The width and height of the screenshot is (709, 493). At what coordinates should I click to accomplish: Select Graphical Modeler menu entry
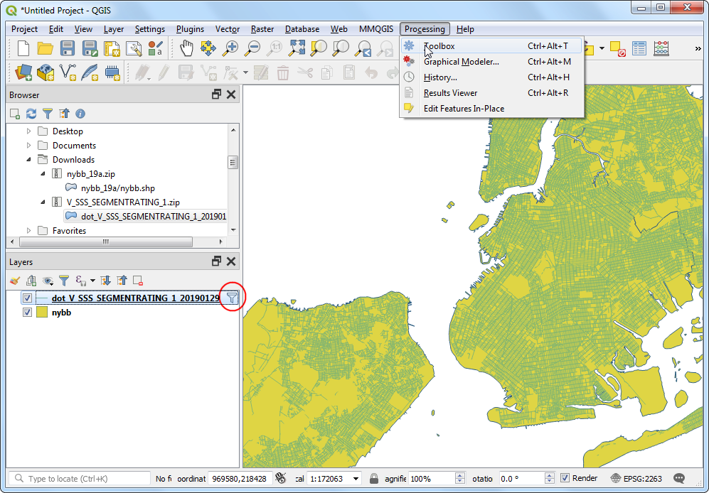pos(461,62)
